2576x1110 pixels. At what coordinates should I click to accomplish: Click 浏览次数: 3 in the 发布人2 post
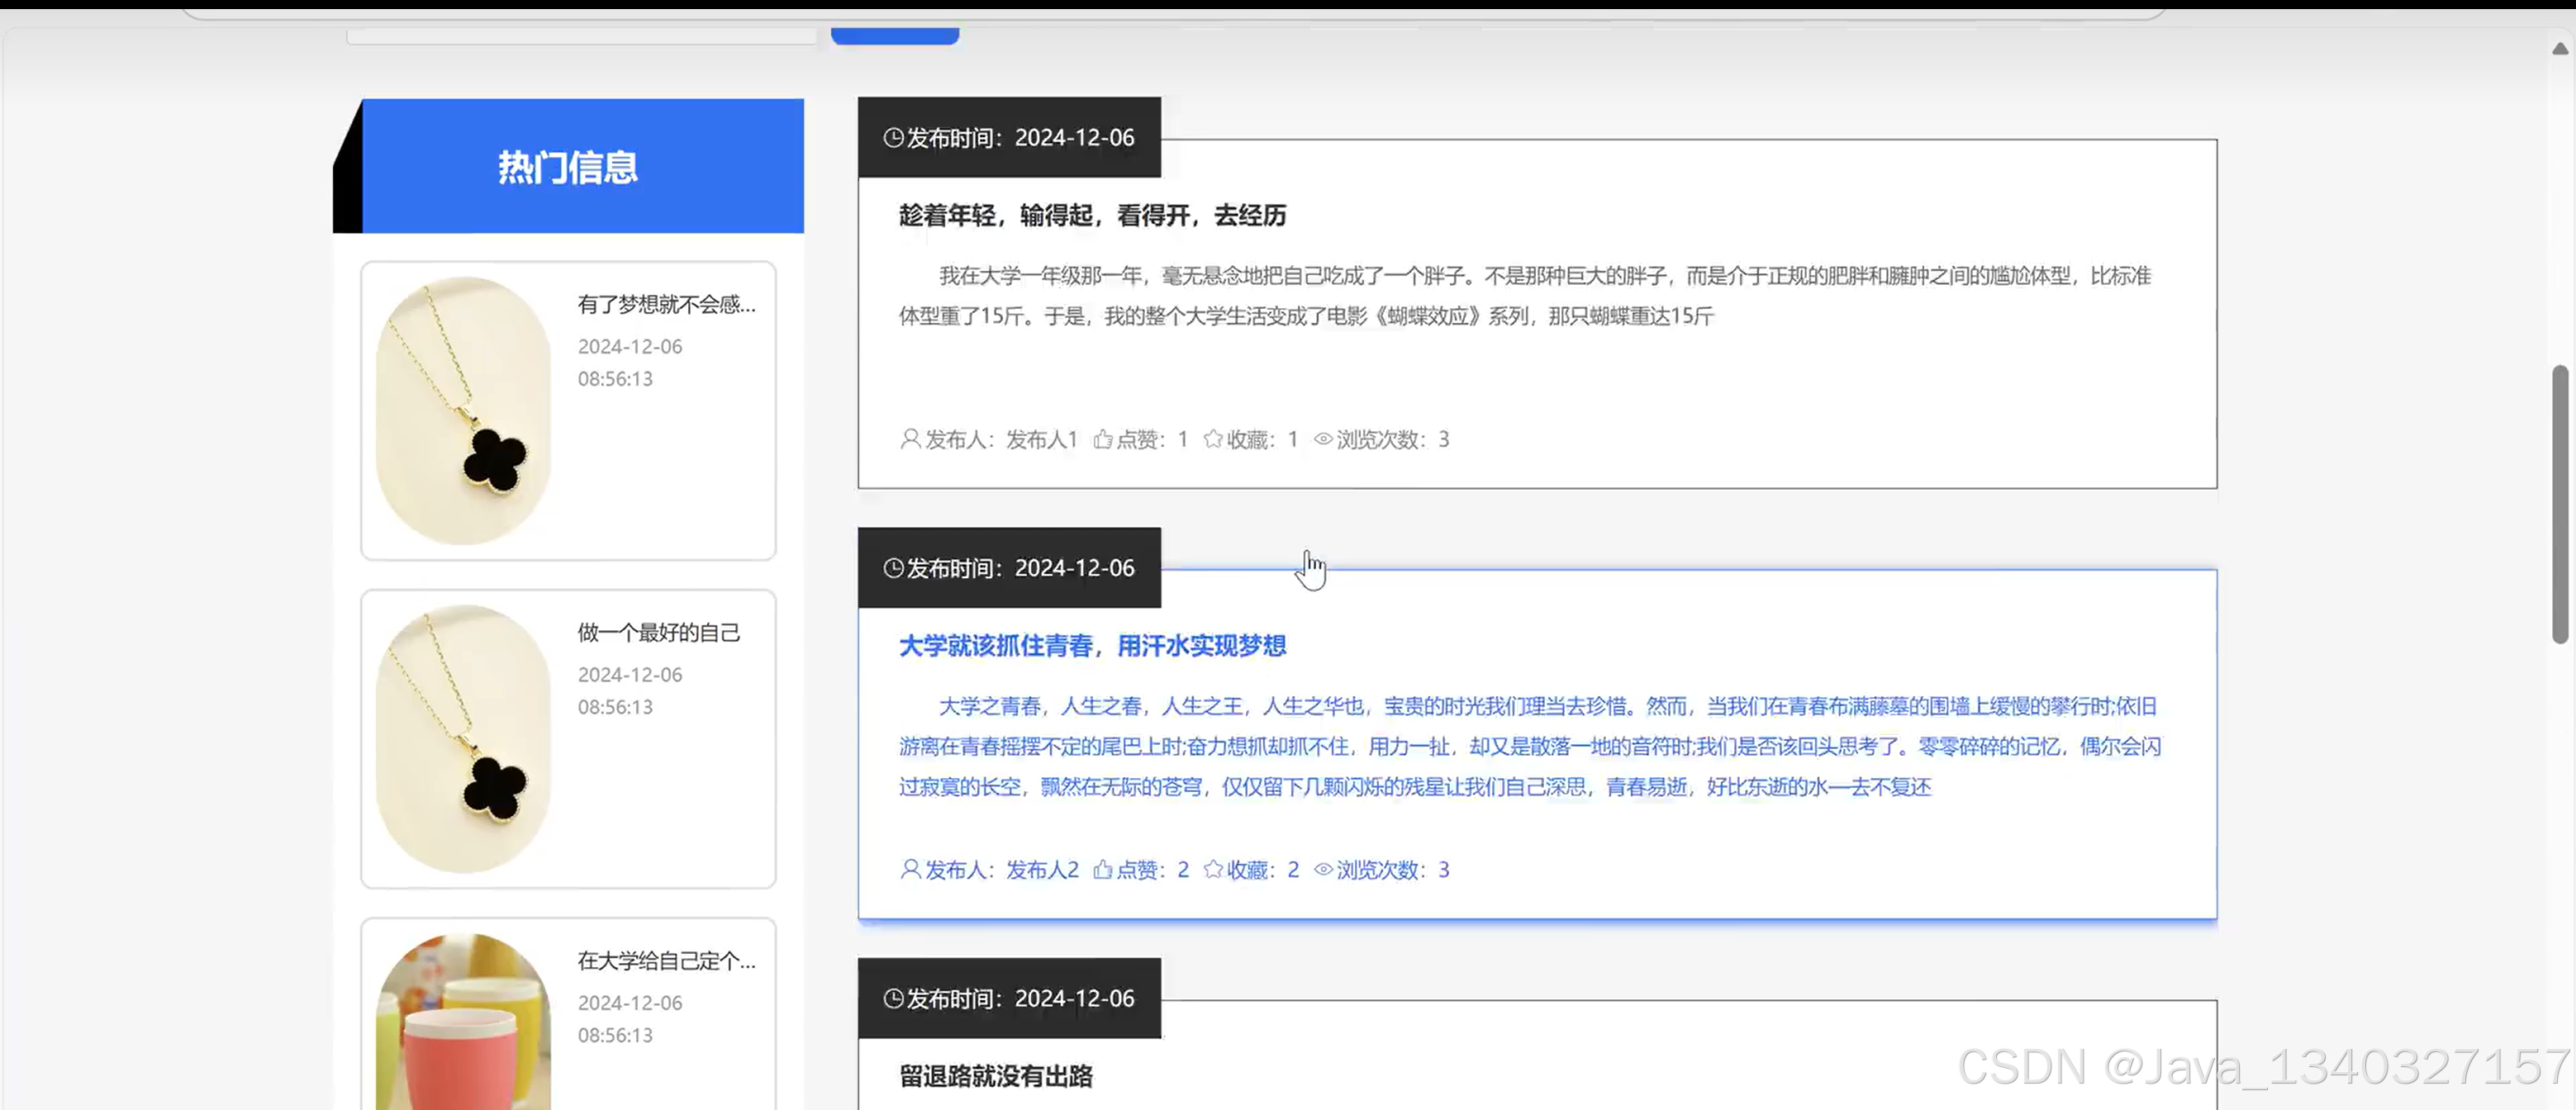[1393, 869]
